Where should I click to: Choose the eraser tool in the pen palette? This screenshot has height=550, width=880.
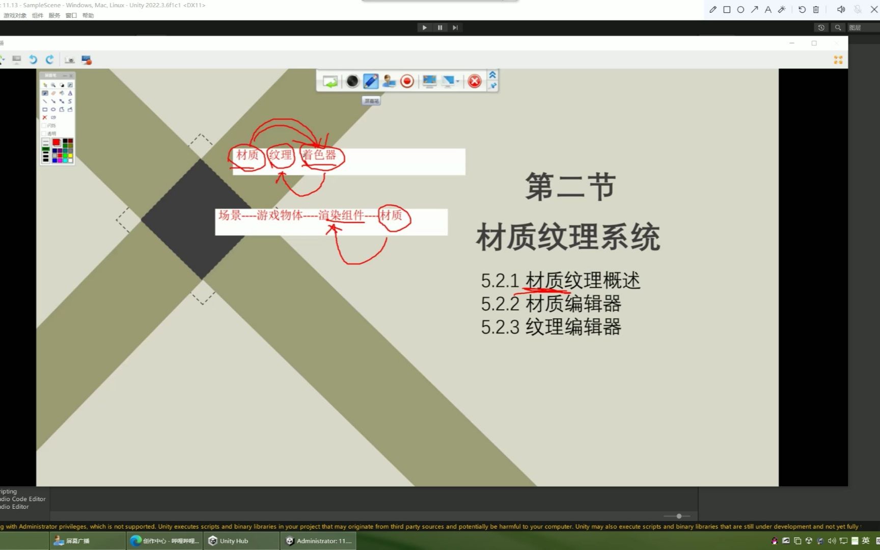click(x=53, y=93)
